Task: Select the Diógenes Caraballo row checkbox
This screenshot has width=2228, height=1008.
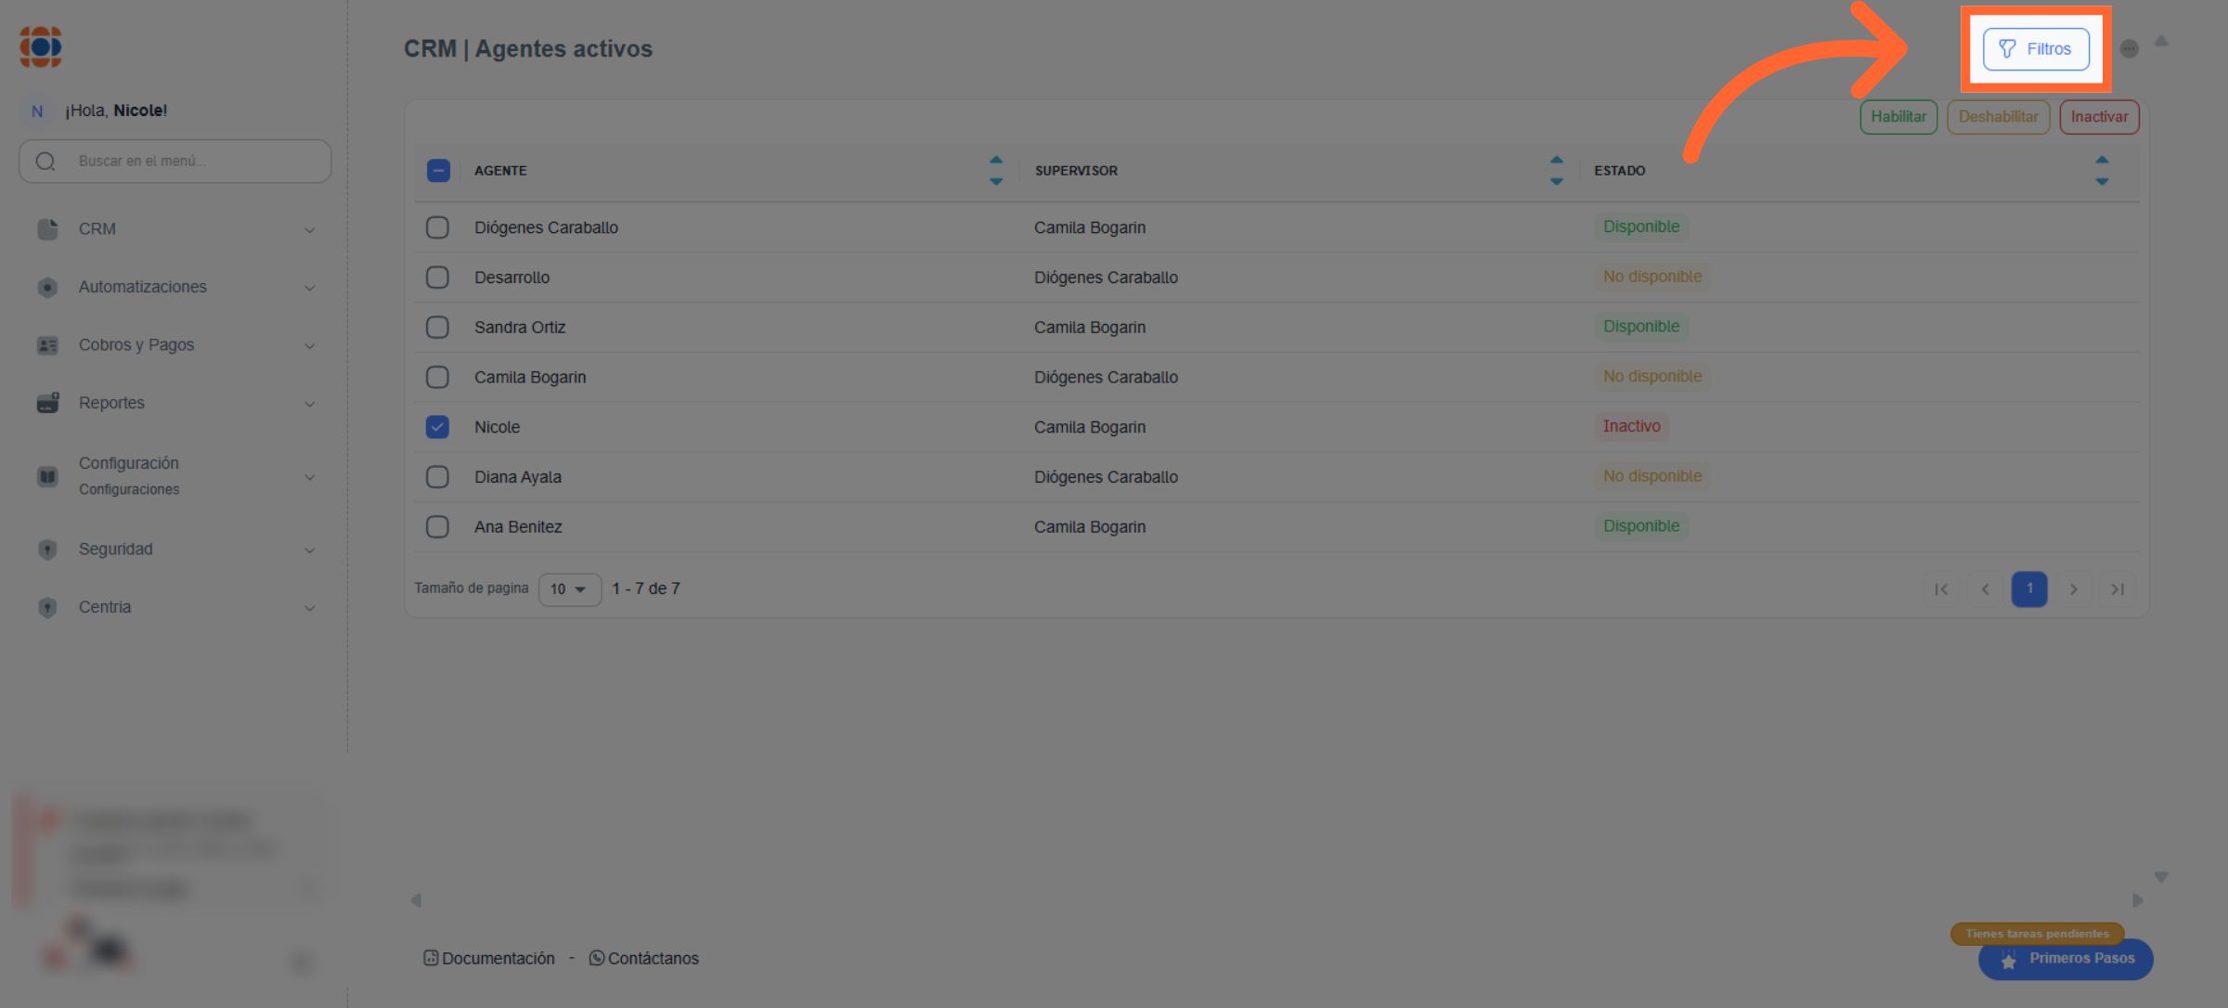Action: tap(437, 227)
